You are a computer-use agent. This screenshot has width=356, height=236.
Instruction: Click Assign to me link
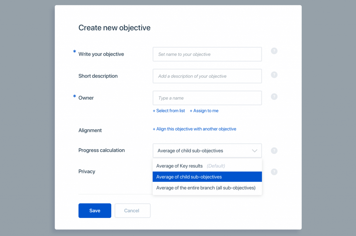click(x=204, y=111)
